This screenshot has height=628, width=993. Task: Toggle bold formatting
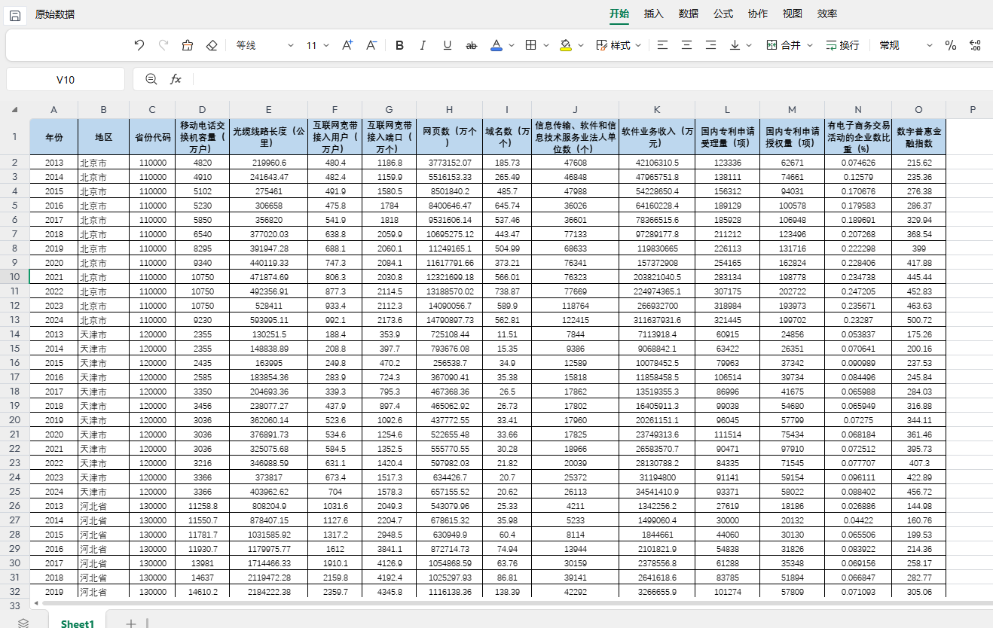400,45
